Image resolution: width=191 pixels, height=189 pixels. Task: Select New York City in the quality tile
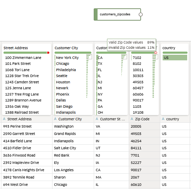67,58
